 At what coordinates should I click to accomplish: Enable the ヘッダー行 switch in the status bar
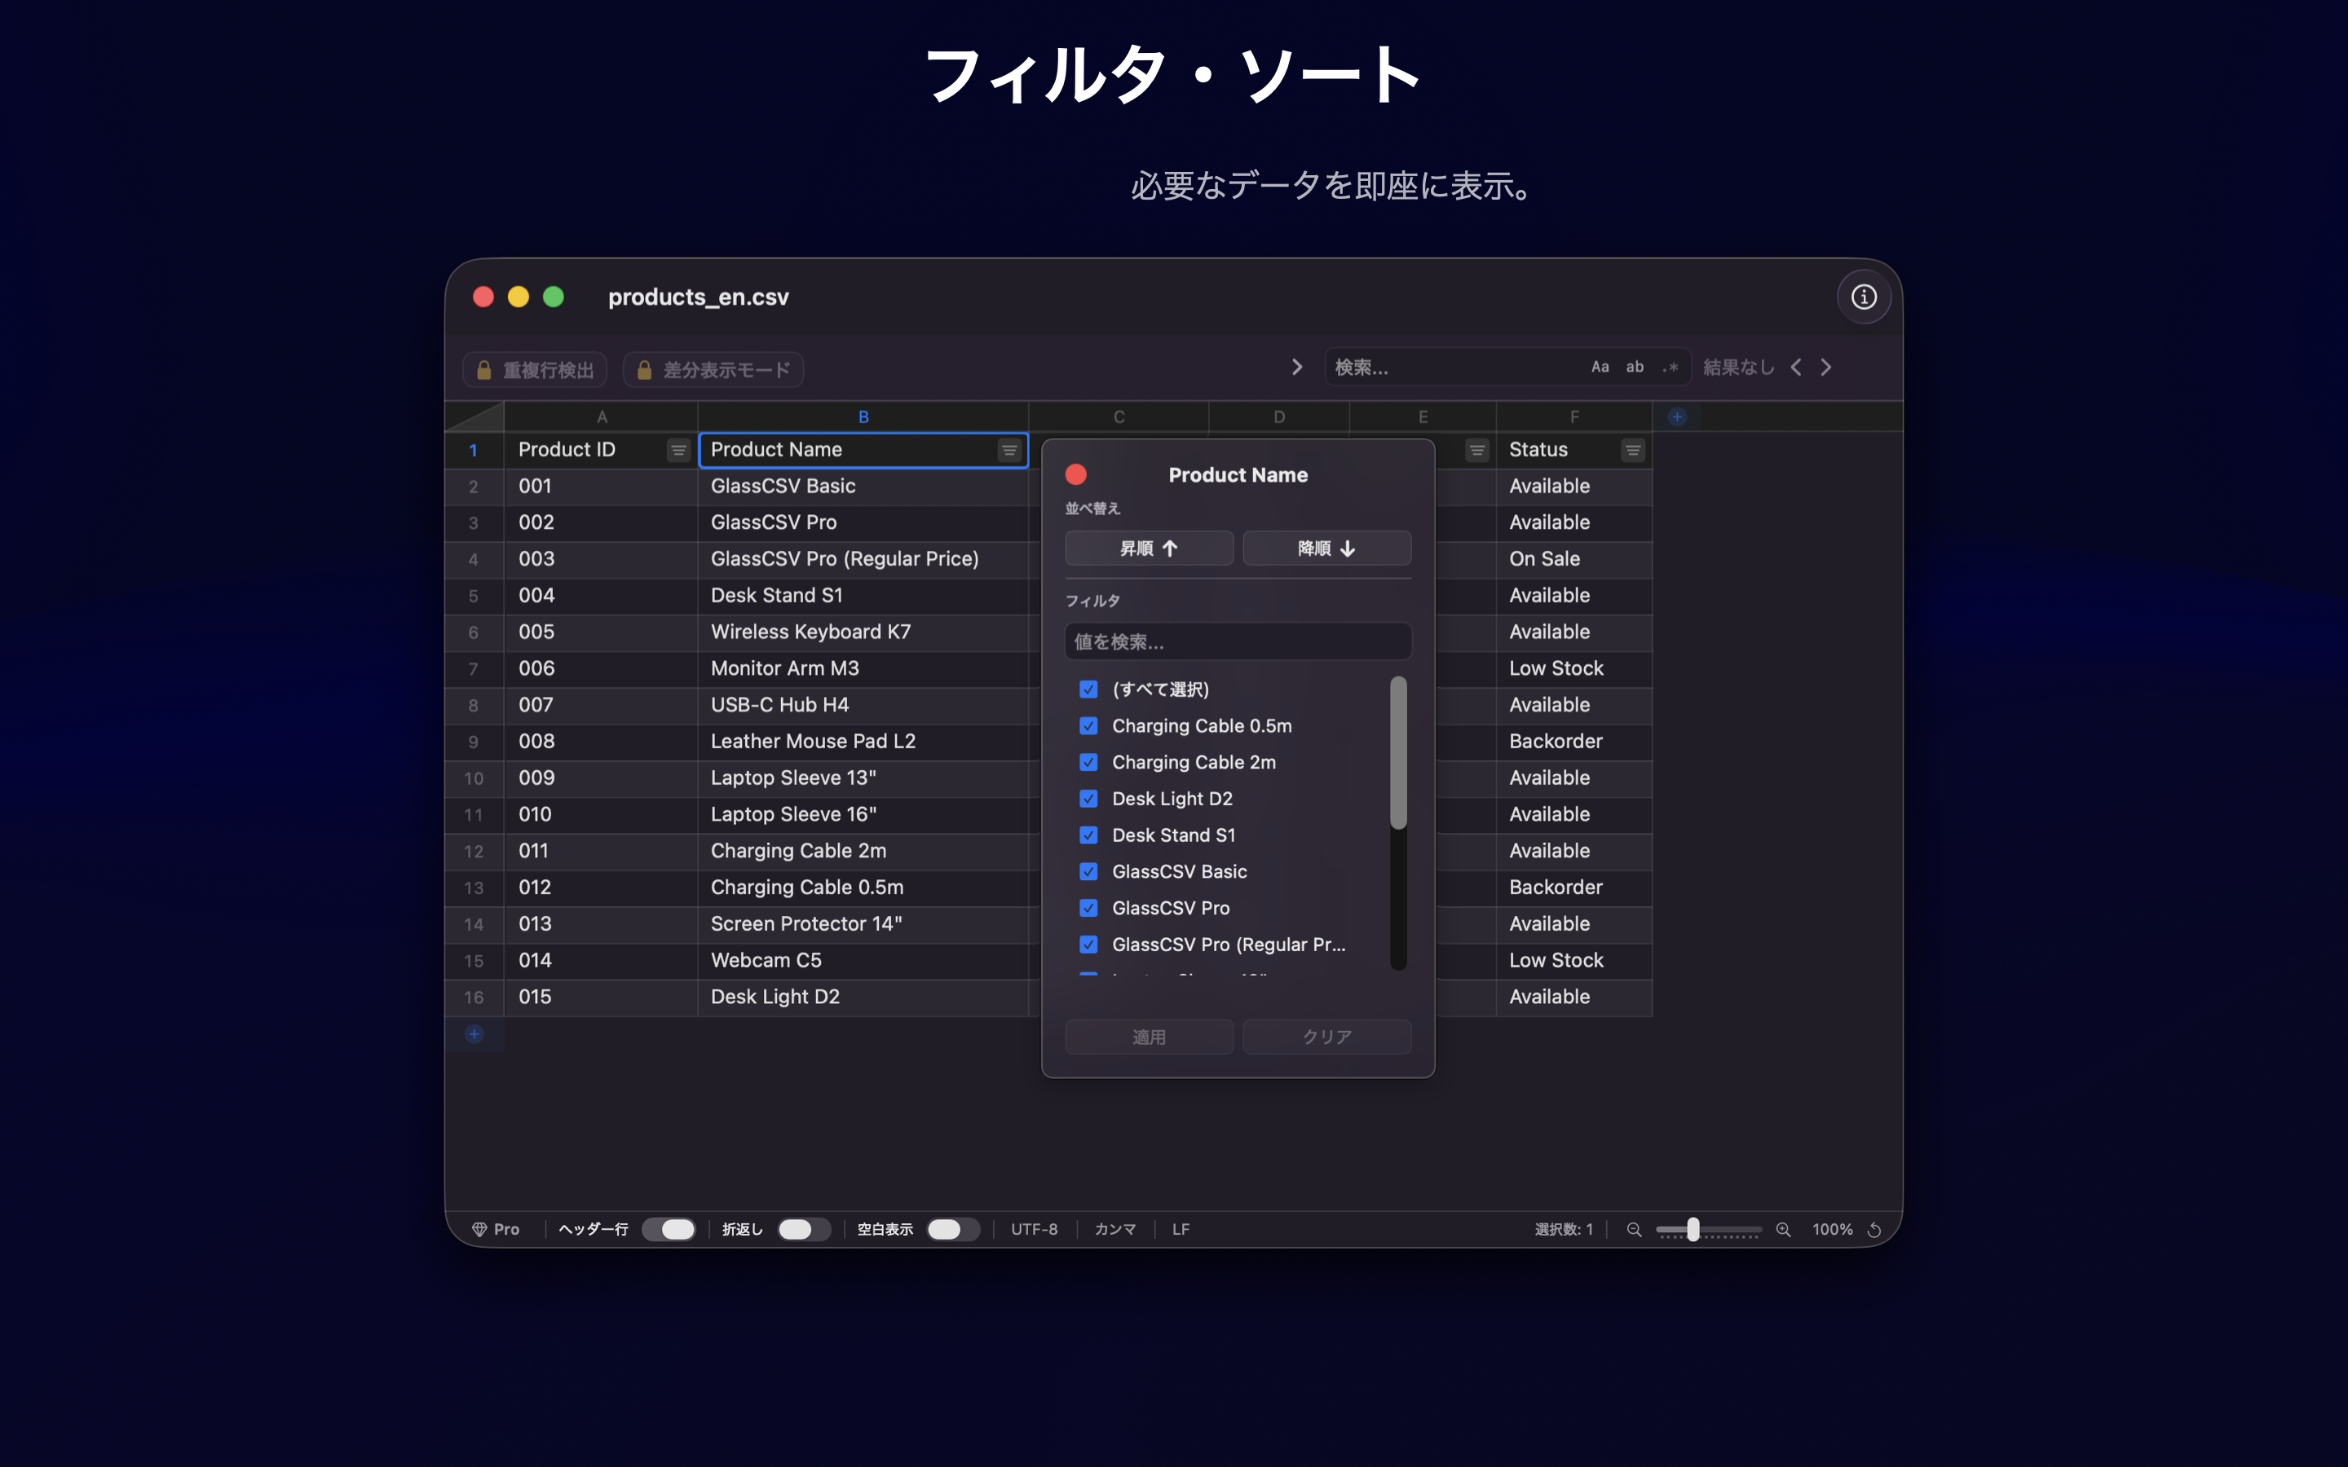point(669,1228)
